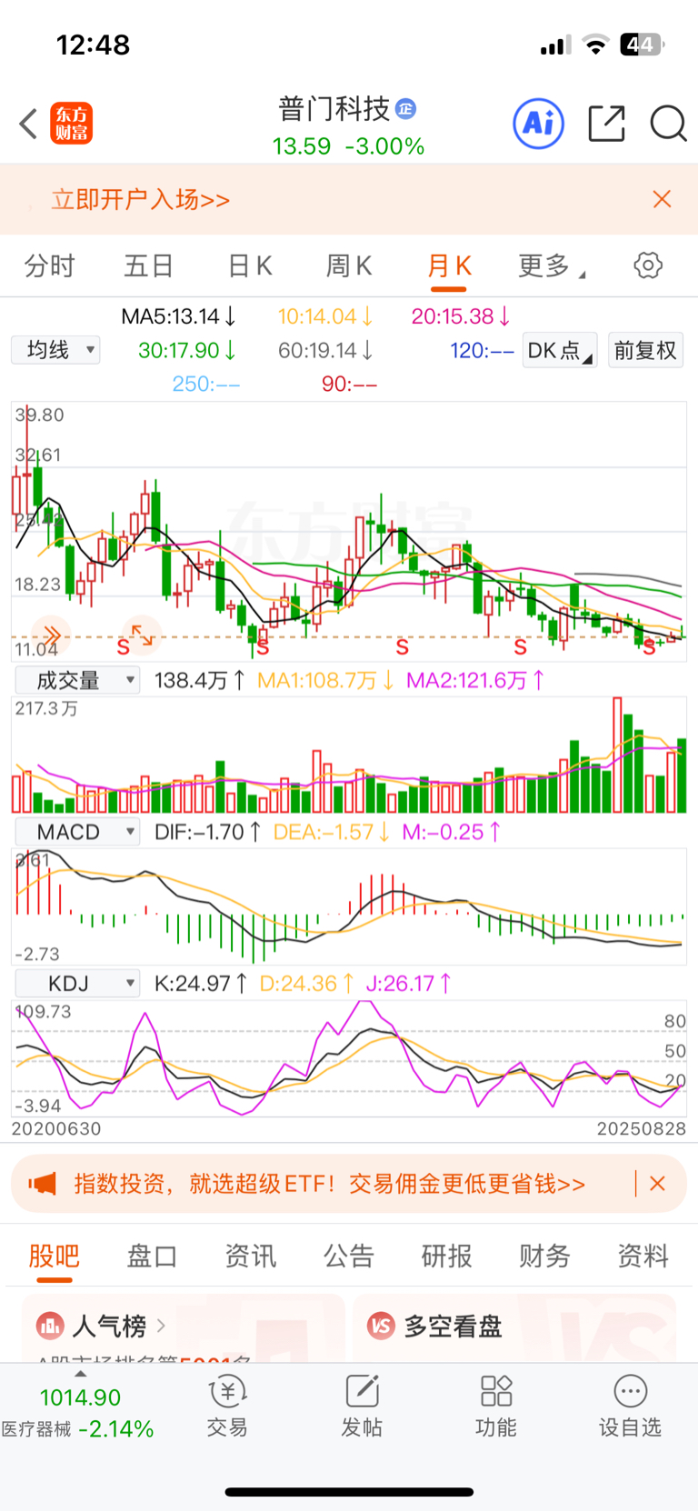
Task: Tap the 前复权 adjustment button
Action: (645, 350)
